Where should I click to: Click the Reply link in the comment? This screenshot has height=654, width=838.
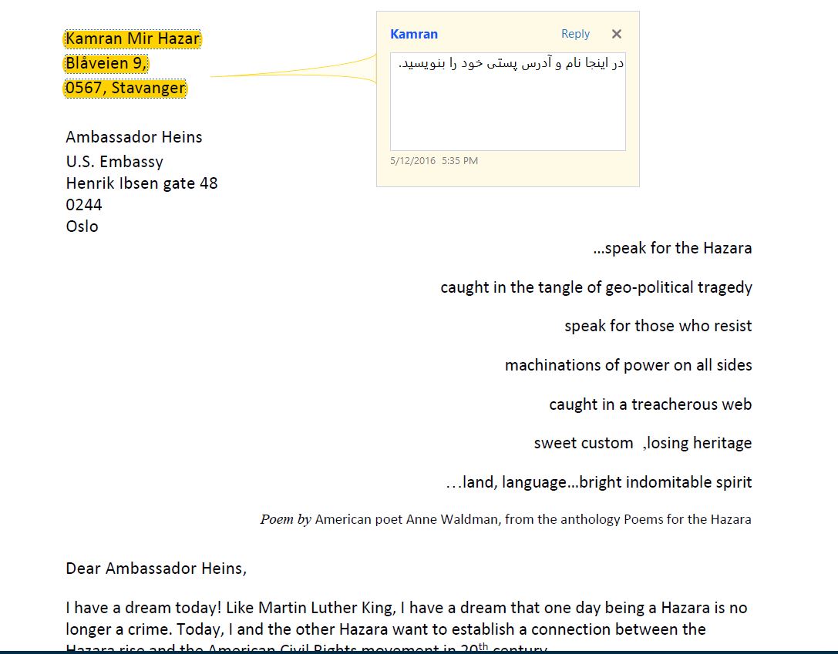point(575,34)
